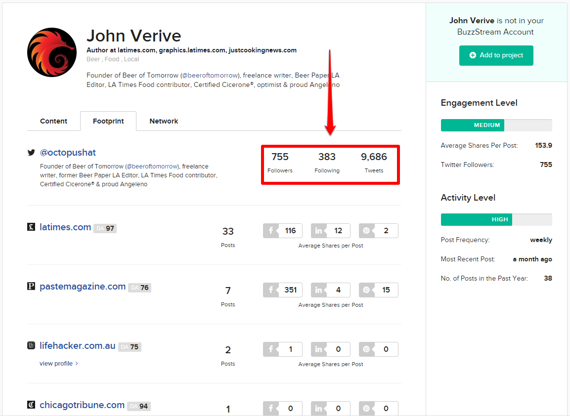Click John Verive's avatar image

tap(51, 51)
